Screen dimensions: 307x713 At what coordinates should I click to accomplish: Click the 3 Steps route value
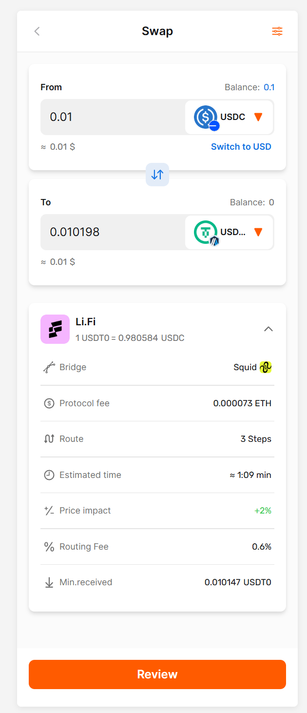[x=256, y=439]
